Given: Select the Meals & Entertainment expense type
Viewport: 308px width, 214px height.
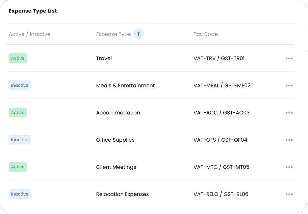Looking at the screenshot, I should coord(125,85).
